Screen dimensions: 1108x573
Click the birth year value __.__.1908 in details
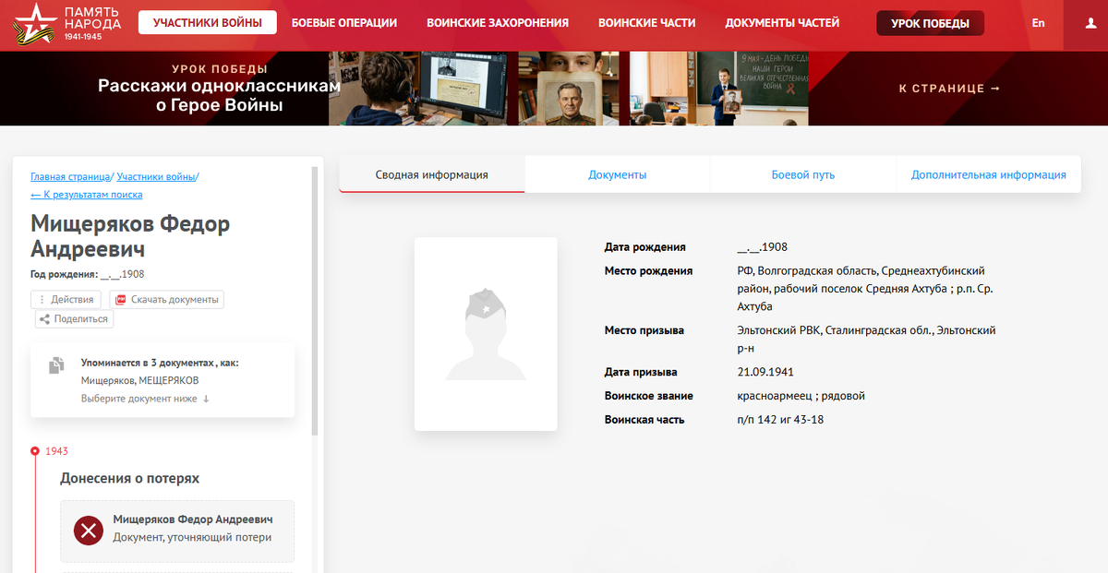(x=762, y=246)
